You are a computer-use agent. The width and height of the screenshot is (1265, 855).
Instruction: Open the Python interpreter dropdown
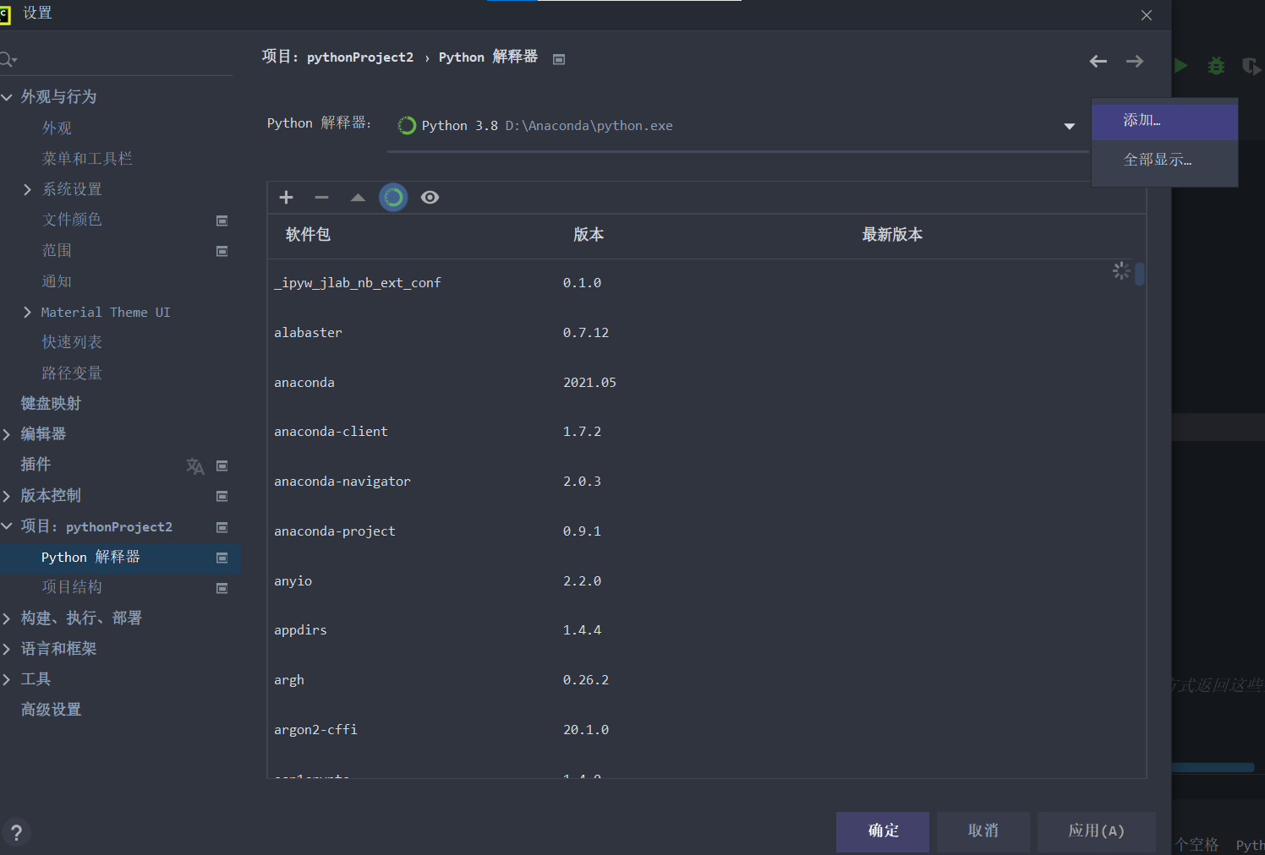1069,127
